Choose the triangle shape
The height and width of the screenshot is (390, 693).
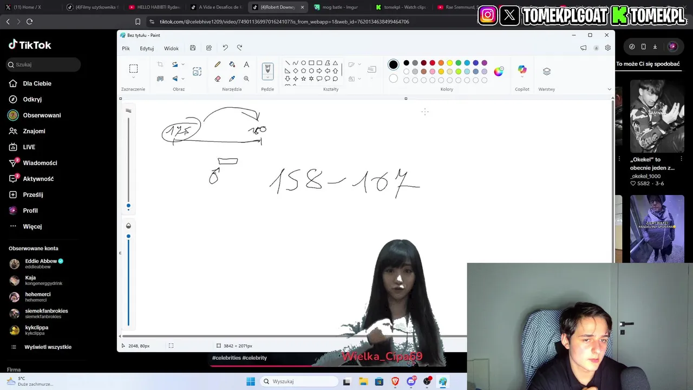tap(335, 63)
